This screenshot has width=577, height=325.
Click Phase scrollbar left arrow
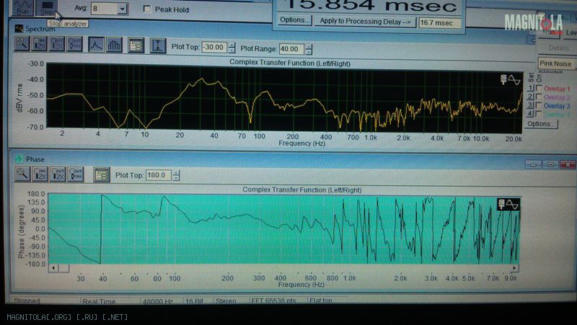pyautogui.click(x=53, y=268)
